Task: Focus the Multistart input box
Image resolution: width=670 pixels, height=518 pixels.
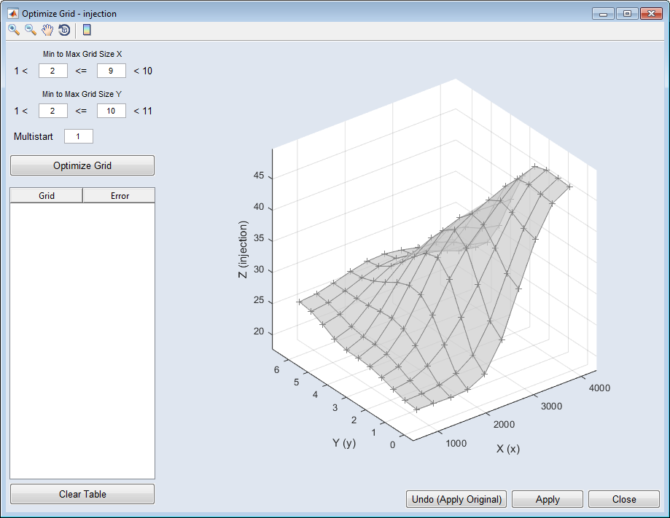Action: coord(79,136)
